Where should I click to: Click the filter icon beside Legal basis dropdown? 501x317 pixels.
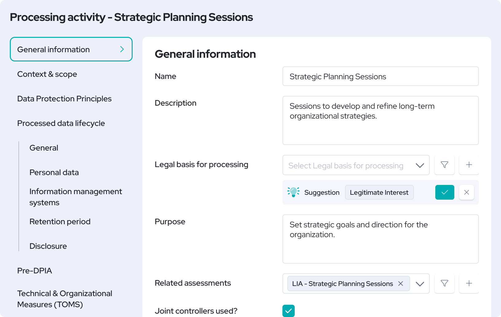coord(444,165)
